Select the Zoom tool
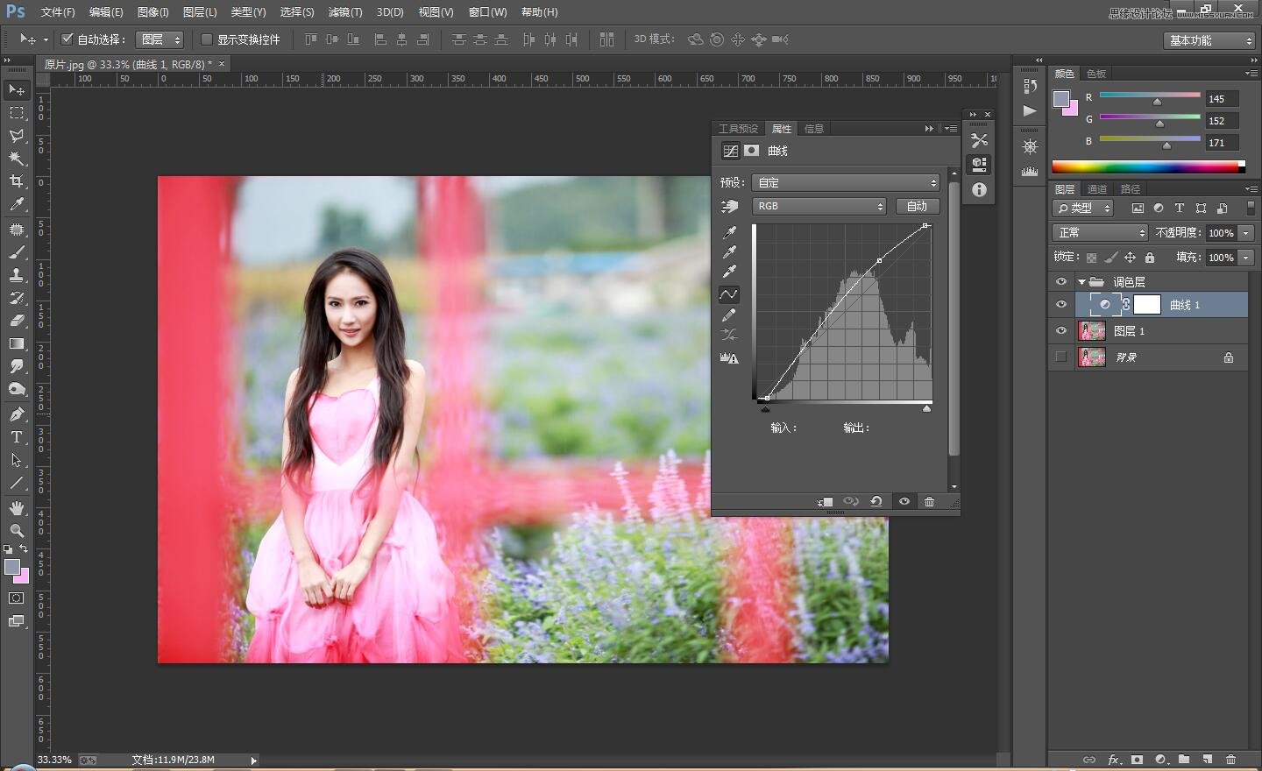 [x=17, y=531]
